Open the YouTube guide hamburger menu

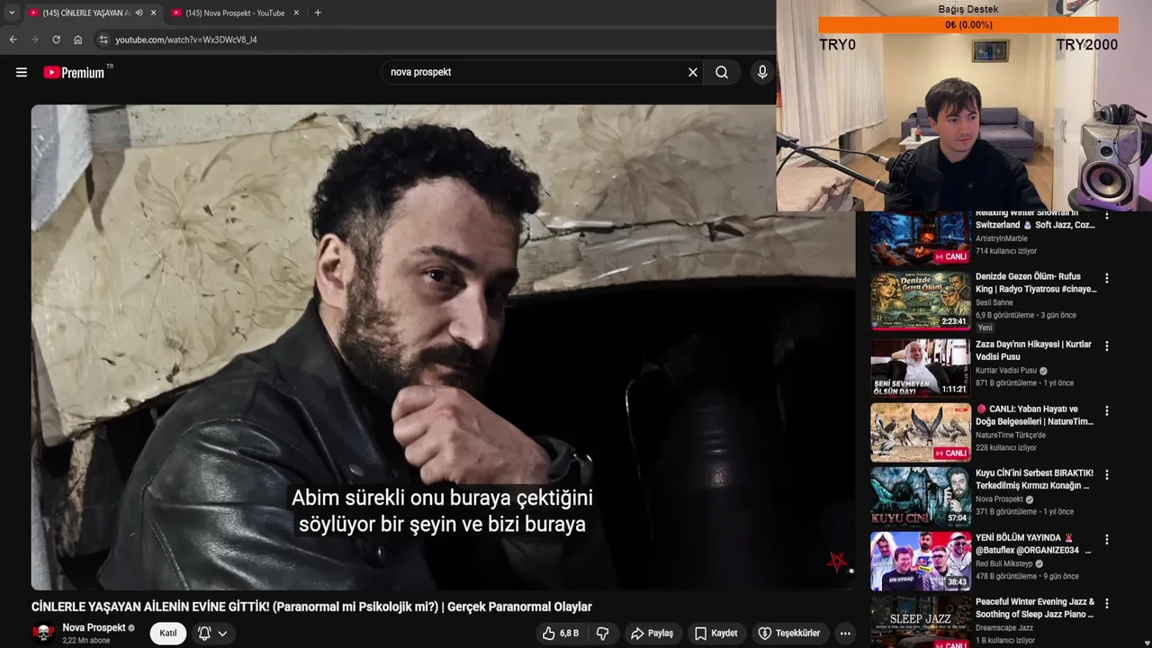coord(22,72)
